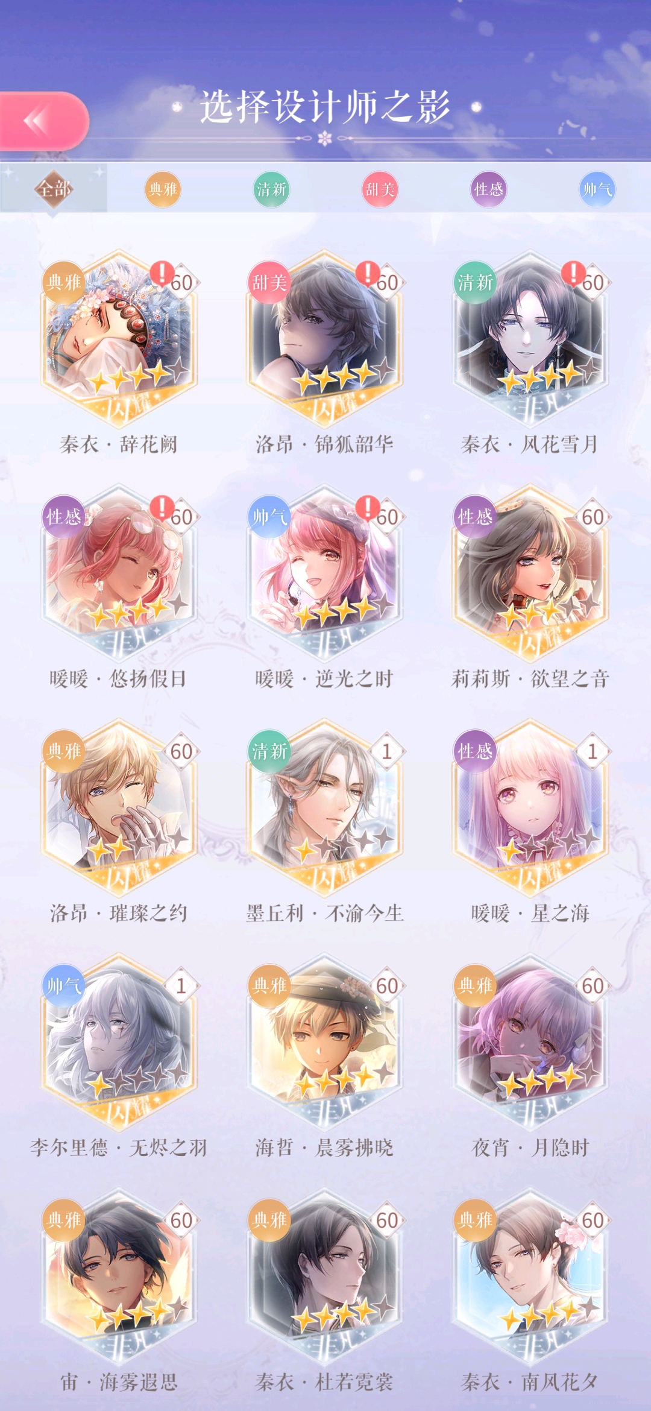651x1411 pixels.
Task: Tap the 宙·海雾遐思 name label
Action: (x=119, y=1381)
